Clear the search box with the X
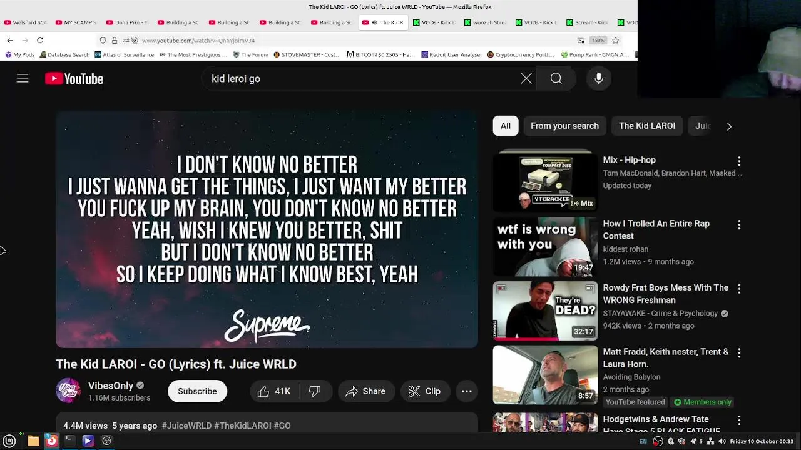This screenshot has height=450, width=801. 526,79
